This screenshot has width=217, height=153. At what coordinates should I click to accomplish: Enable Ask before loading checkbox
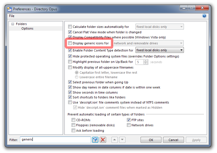pyautogui.click(x=73, y=130)
